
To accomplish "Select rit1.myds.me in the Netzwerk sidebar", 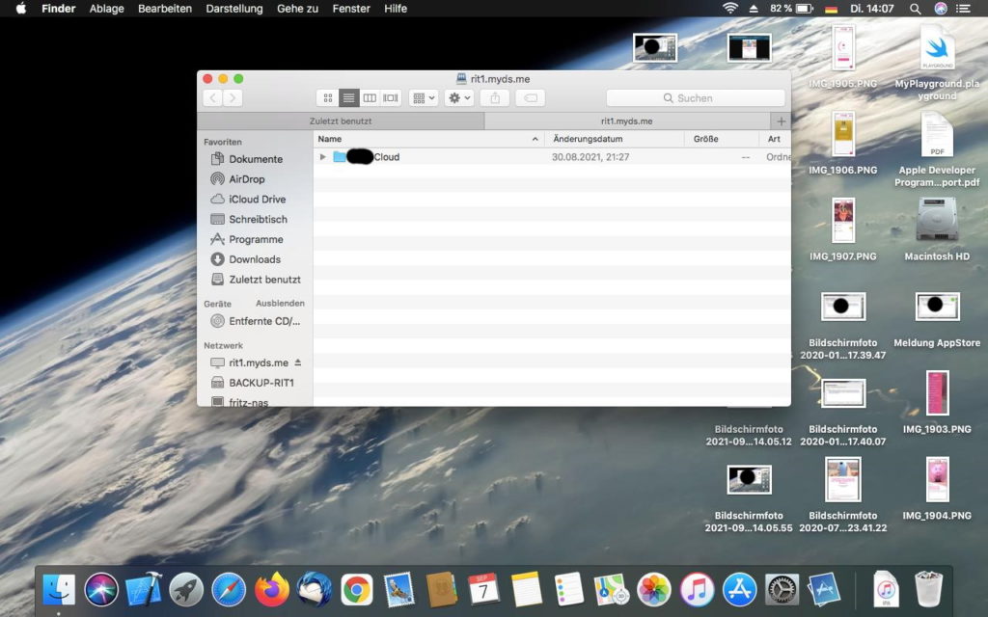I will [258, 362].
